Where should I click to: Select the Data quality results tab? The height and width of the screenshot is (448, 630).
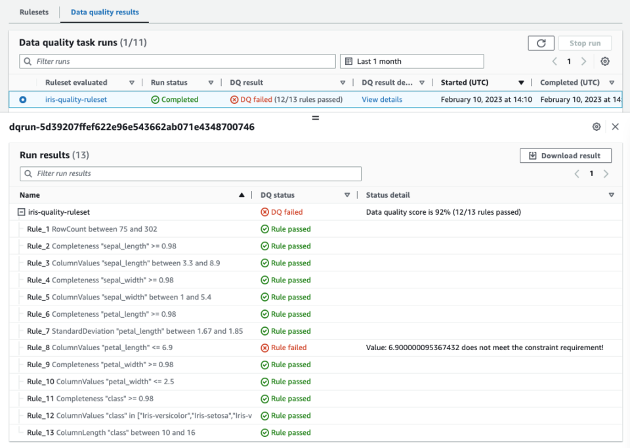104,12
